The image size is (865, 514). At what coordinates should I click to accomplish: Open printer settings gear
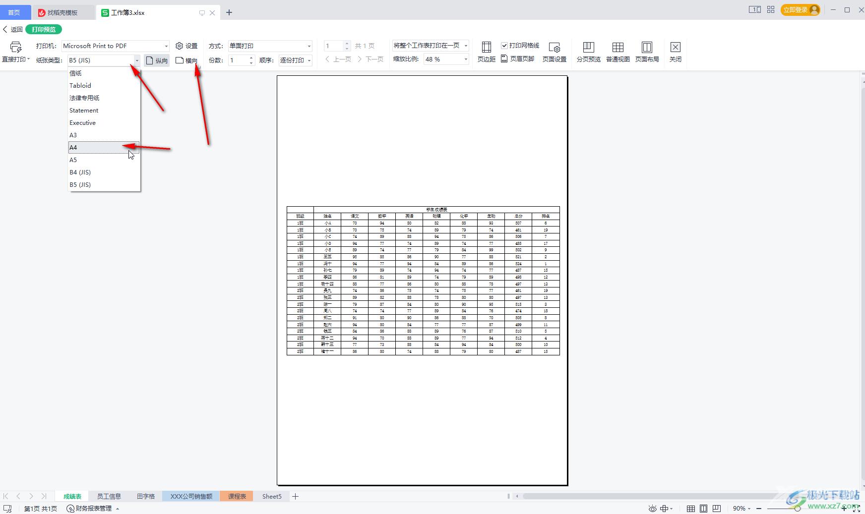click(186, 46)
